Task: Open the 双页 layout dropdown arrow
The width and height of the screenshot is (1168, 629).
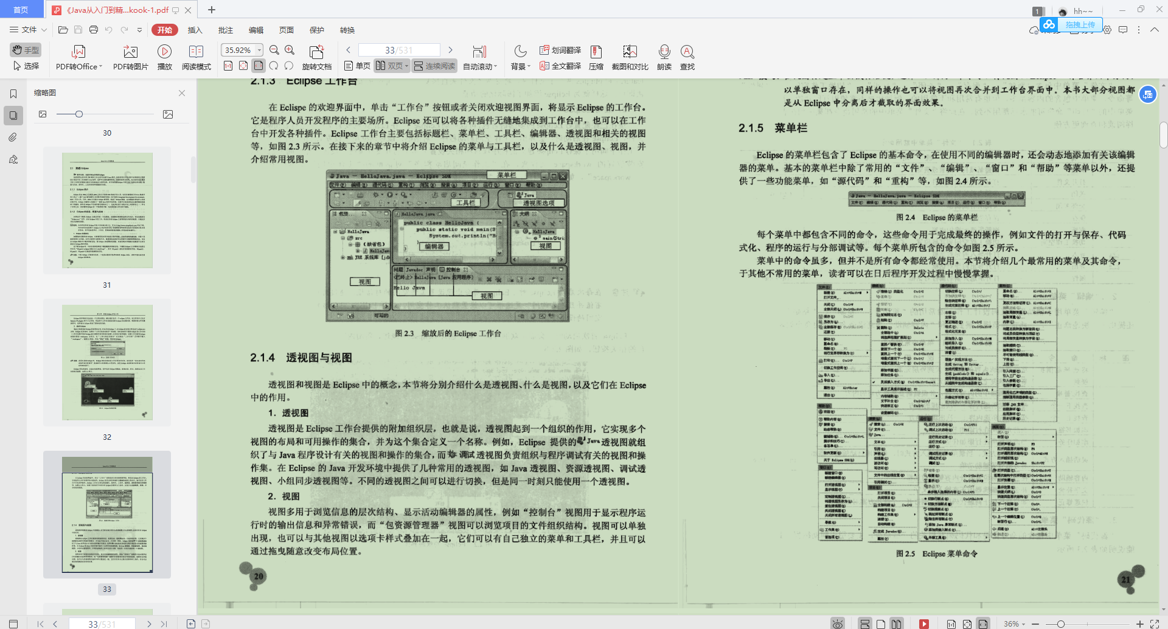Action: [407, 66]
